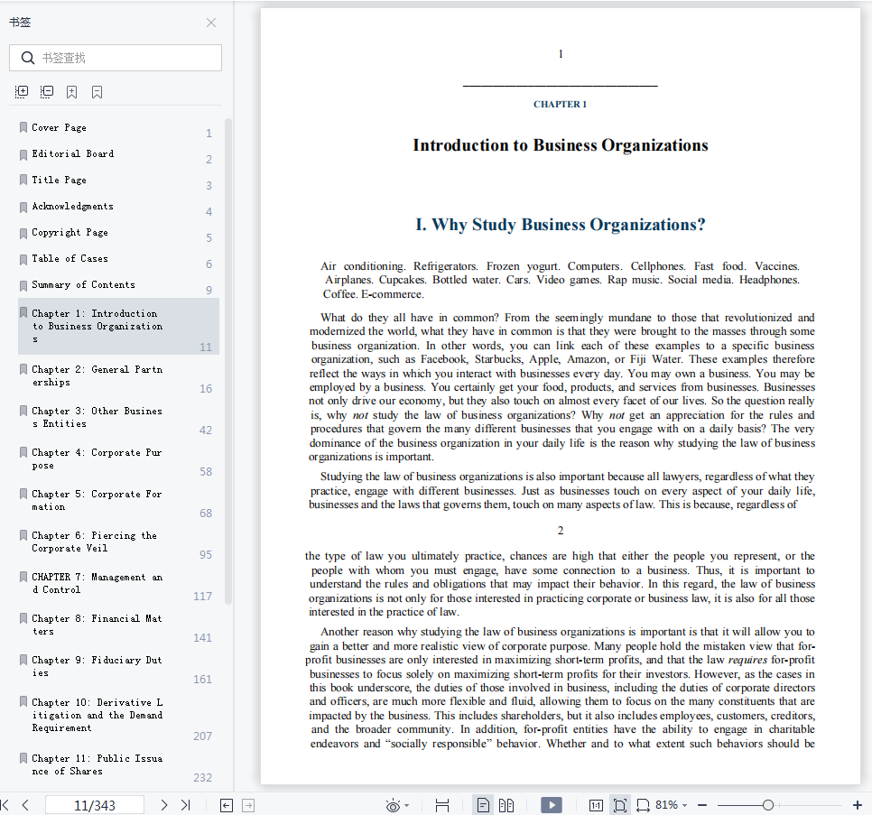The image size is (872, 815).
Task: Open zoom percentage dropdown 81%
Action: click(x=672, y=805)
